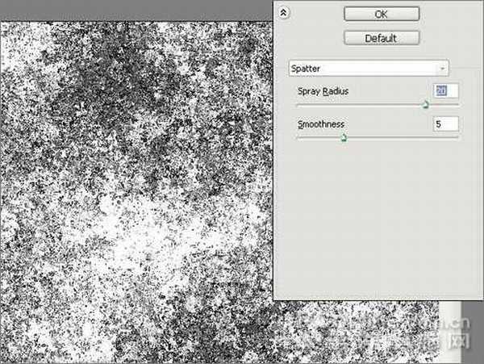Image resolution: width=484 pixels, height=364 pixels.
Task: Click the far left end of Smoothness track
Action: pyautogui.click(x=298, y=137)
